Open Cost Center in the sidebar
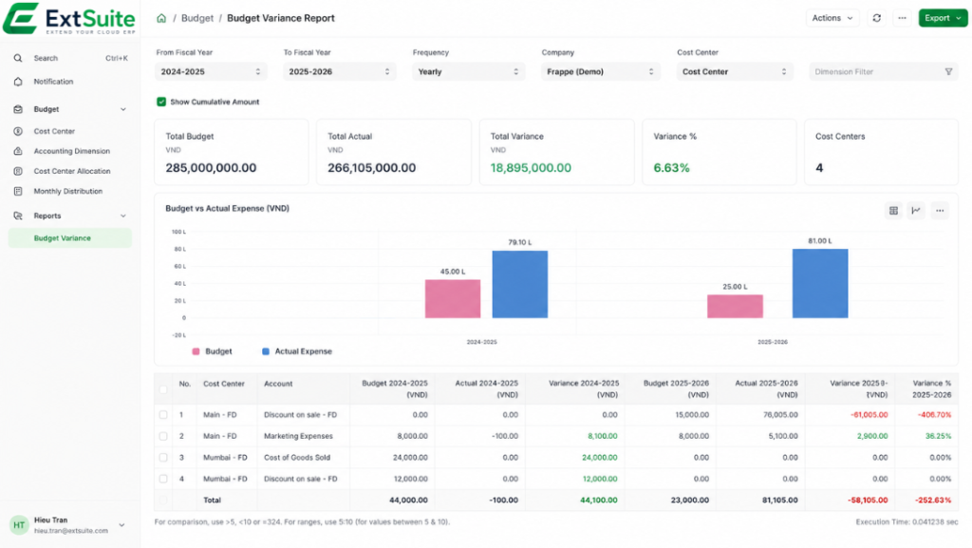Image resolution: width=972 pixels, height=548 pixels. [x=54, y=131]
